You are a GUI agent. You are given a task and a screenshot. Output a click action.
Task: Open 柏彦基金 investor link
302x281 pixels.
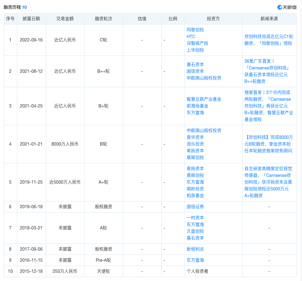pos(195,196)
